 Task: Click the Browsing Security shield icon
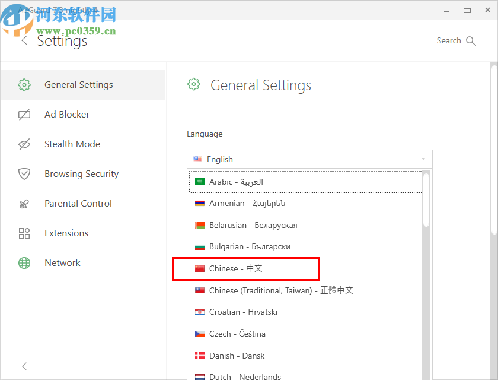coord(24,173)
